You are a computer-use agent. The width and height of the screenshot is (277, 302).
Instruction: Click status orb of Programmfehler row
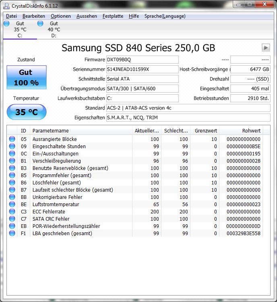[12, 175]
